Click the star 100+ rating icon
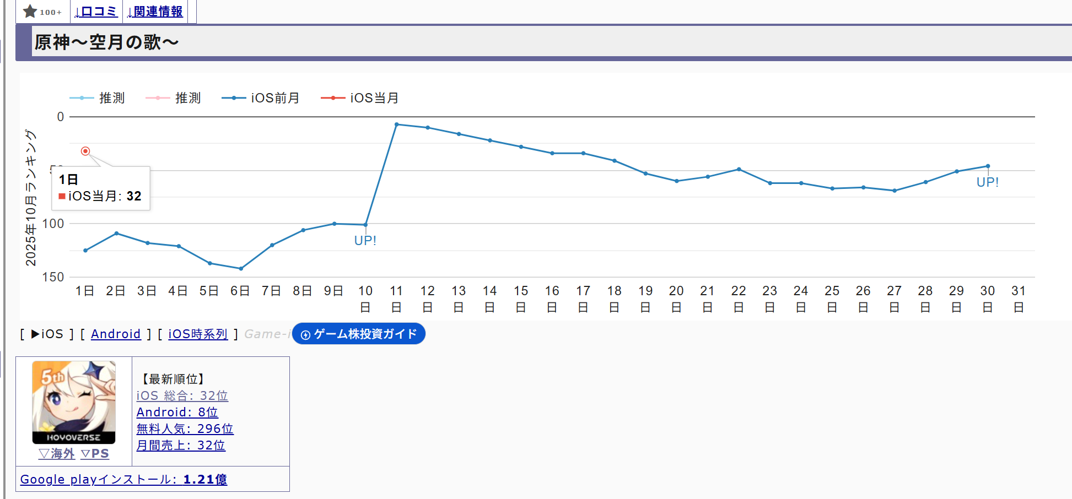The height and width of the screenshot is (499, 1072). [x=42, y=12]
